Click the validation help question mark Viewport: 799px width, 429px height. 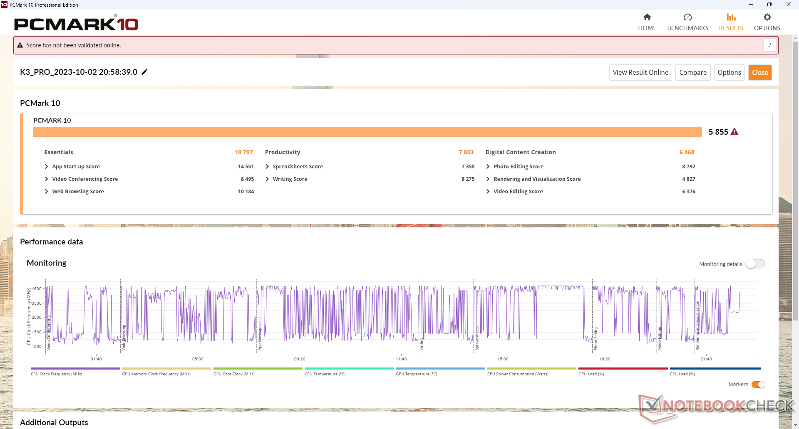coord(770,45)
